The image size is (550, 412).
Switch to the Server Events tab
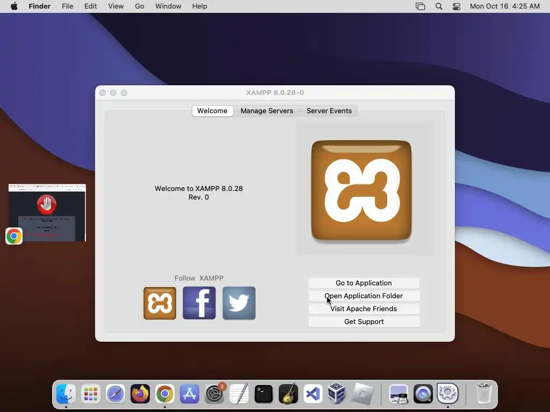(x=329, y=111)
